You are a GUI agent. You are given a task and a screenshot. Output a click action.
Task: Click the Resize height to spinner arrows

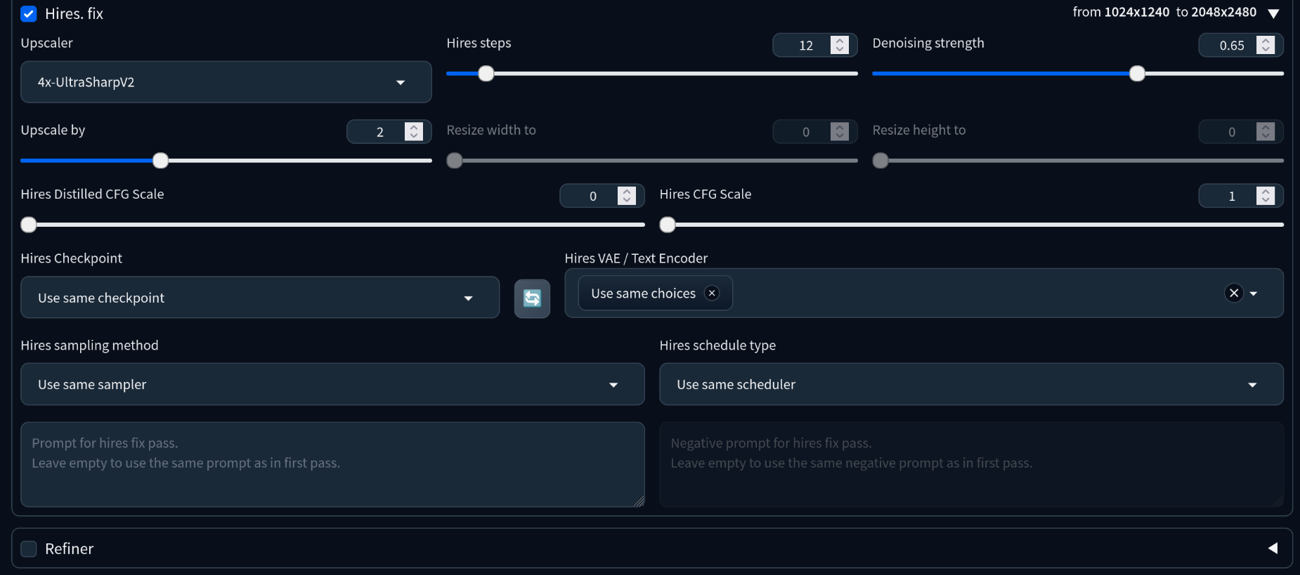click(1266, 131)
